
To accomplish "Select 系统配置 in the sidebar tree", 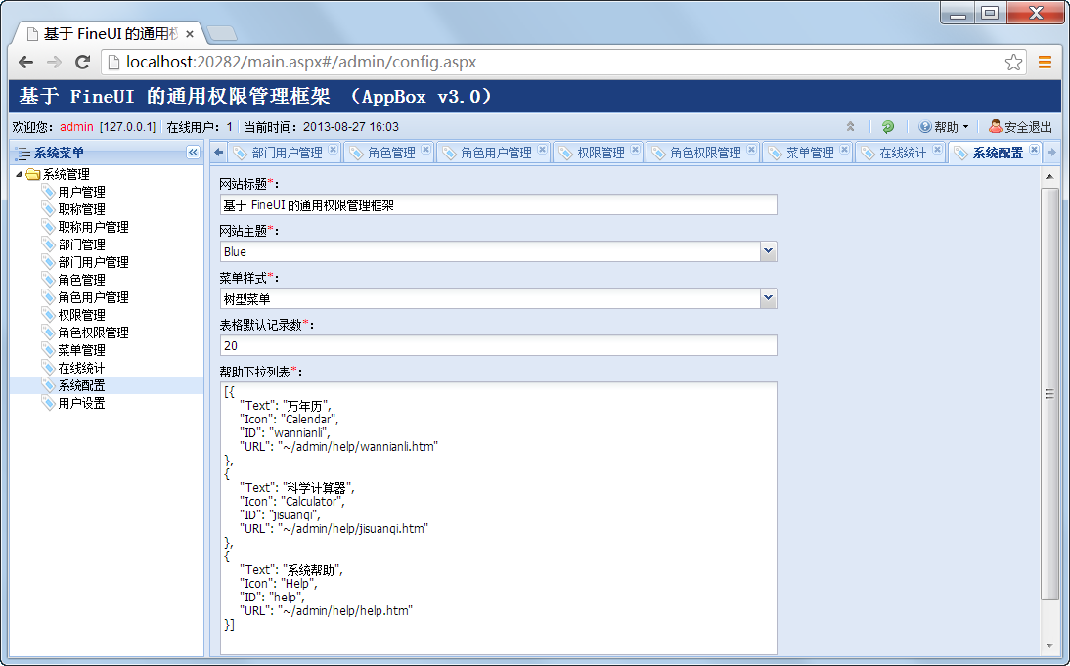I will (81, 385).
